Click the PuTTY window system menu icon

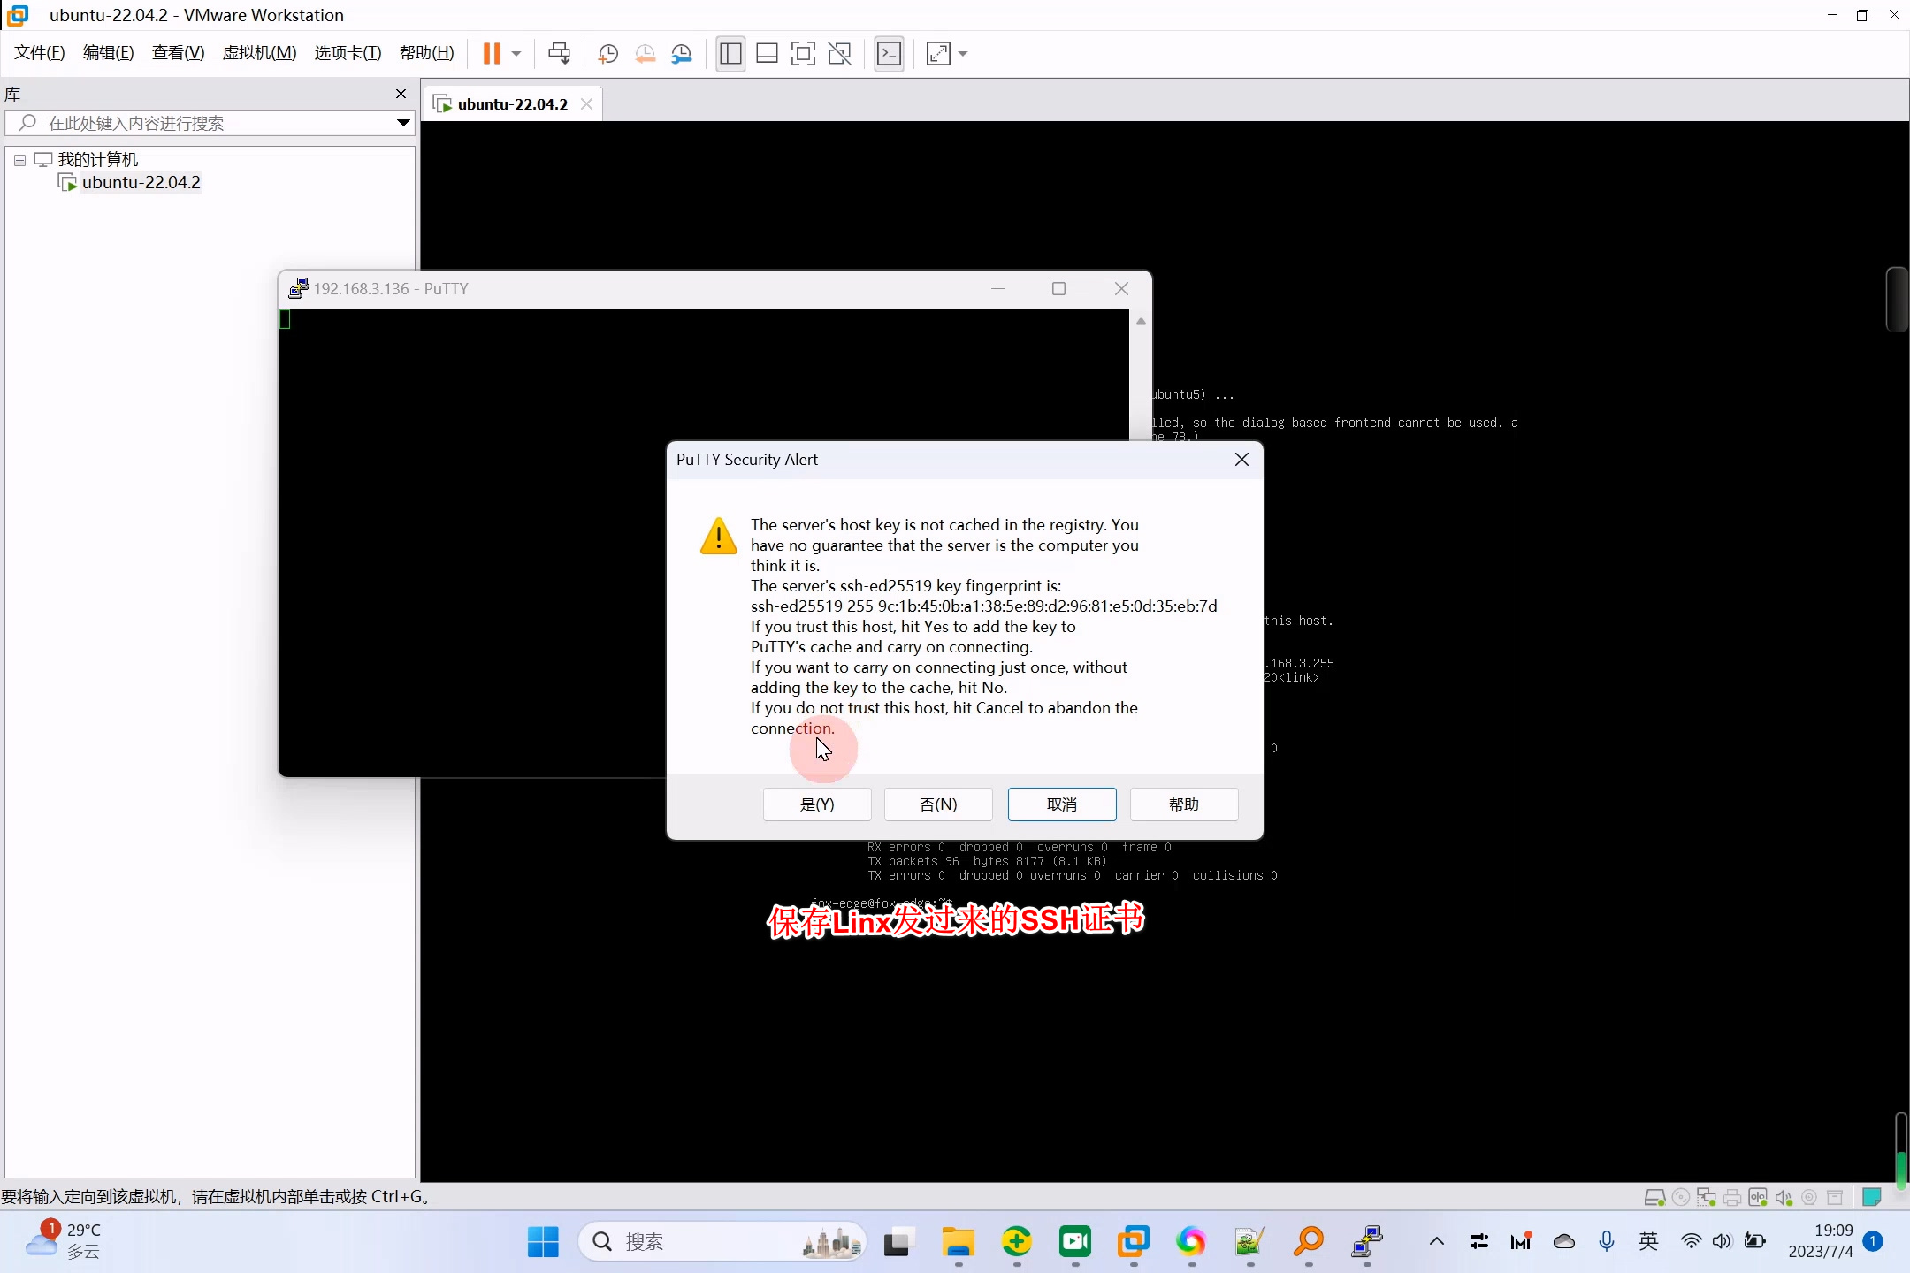pos(299,289)
